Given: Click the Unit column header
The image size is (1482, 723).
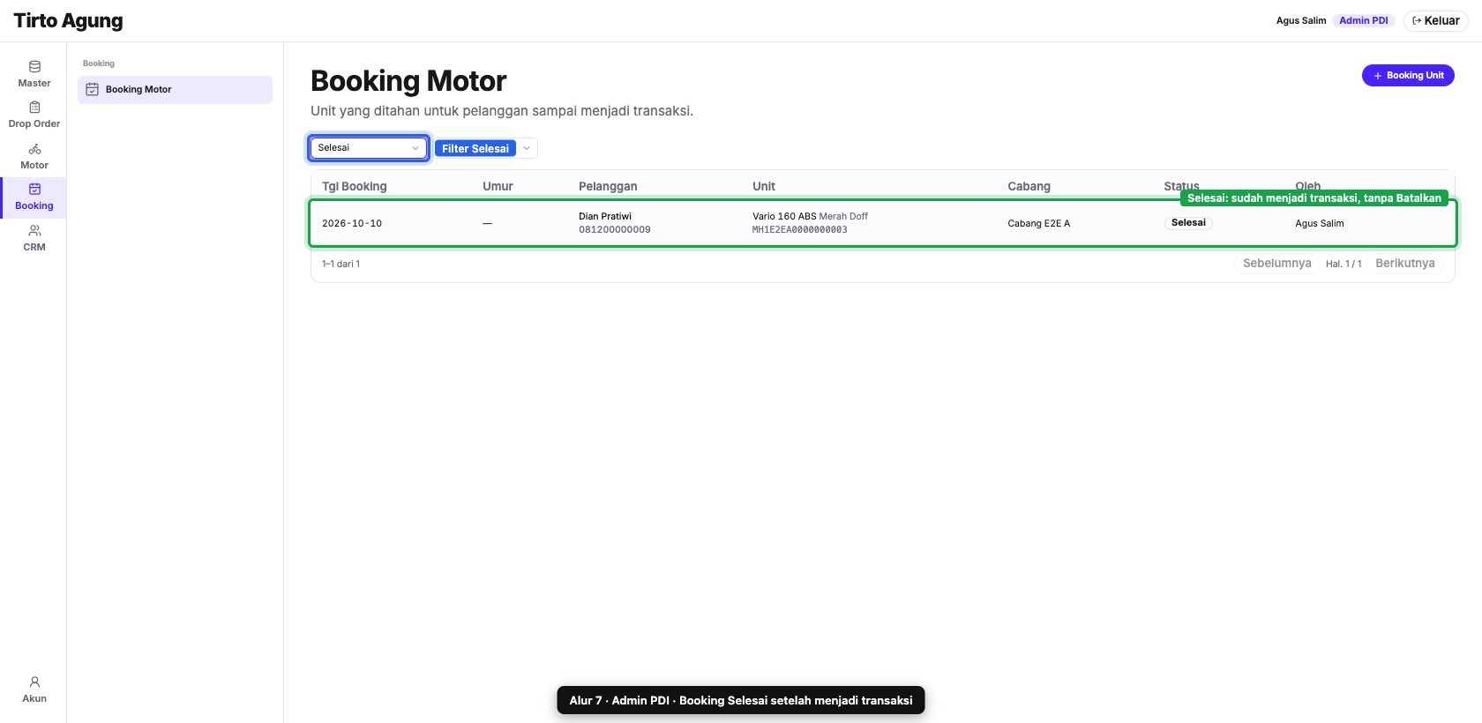Looking at the screenshot, I should pos(764,186).
